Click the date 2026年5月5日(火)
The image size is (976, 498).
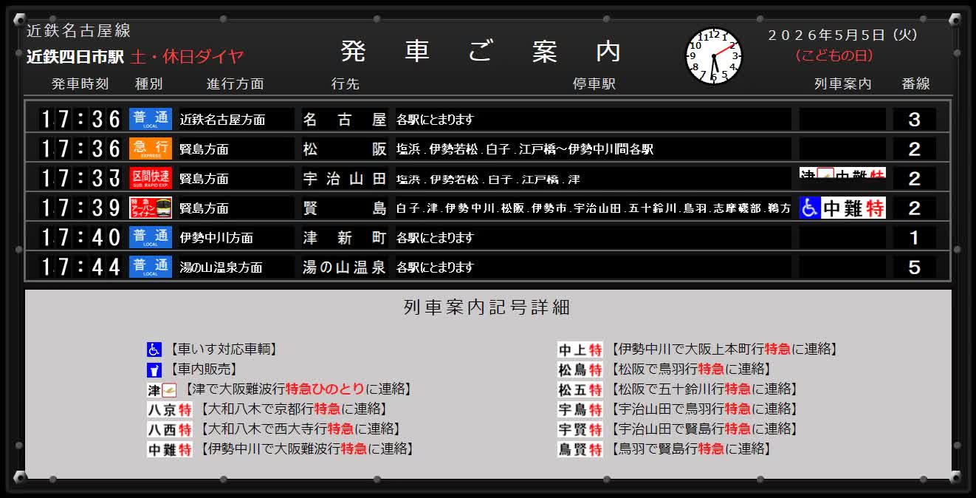click(x=842, y=35)
